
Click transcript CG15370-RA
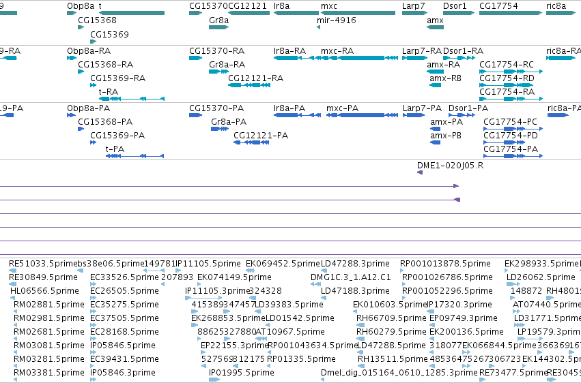pos(216,51)
